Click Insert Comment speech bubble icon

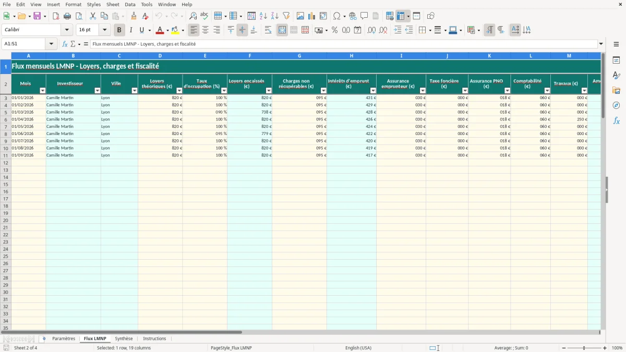(x=364, y=16)
